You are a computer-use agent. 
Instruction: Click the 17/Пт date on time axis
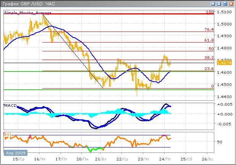point(61,159)
